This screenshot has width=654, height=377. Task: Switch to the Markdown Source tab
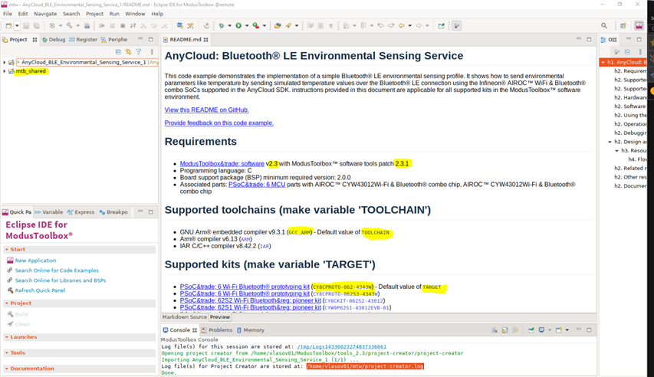pyautogui.click(x=184, y=317)
